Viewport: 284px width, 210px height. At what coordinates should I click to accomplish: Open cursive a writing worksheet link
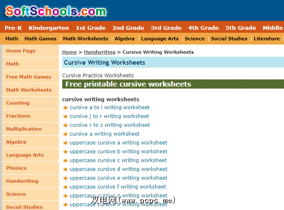105,134
